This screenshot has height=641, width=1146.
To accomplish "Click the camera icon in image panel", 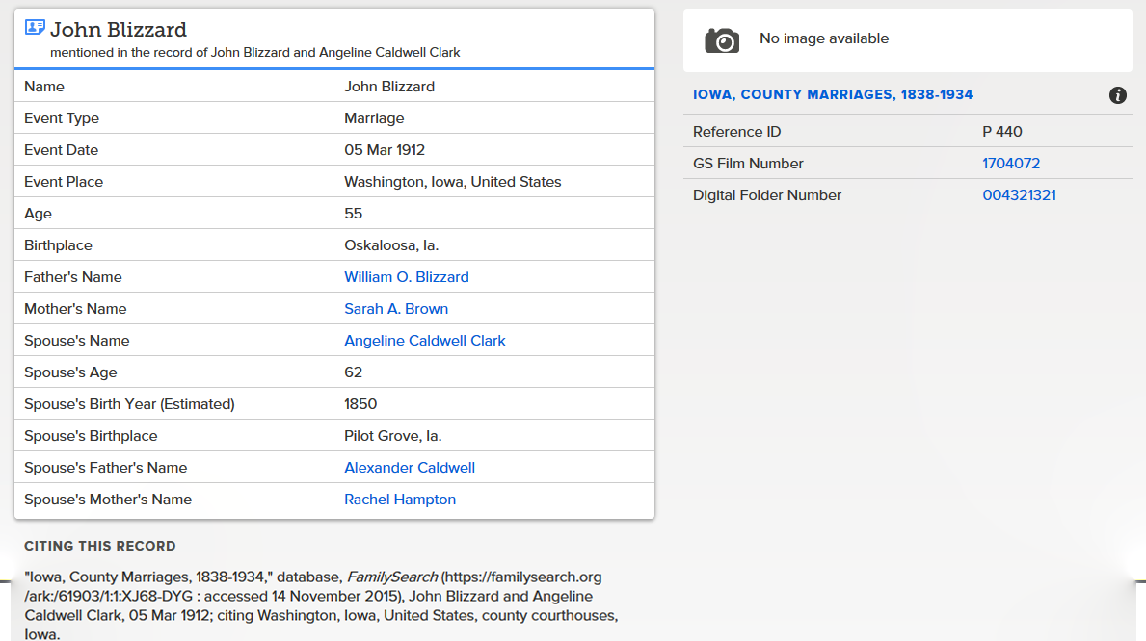I will tap(721, 40).
